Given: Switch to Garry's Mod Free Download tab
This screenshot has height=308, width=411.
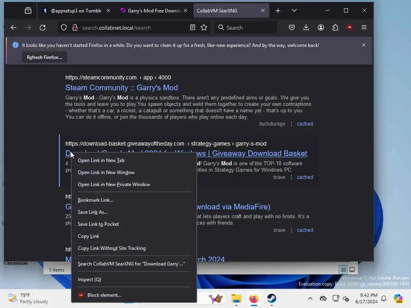Looking at the screenshot, I should coord(154,10).
